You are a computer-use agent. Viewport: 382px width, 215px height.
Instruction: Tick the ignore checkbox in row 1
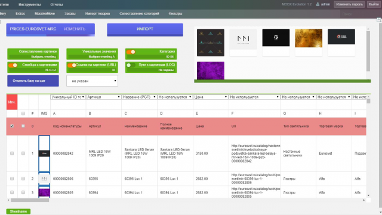click(12, 153)
